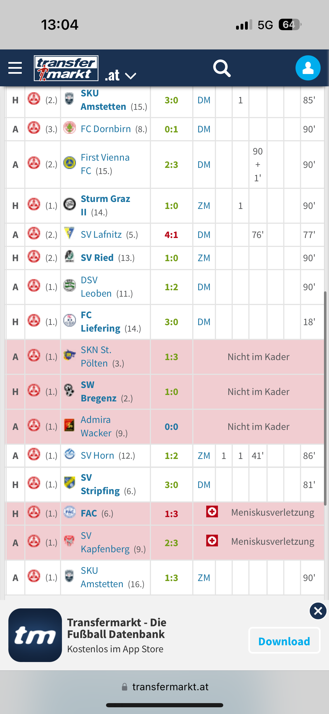Close the Transfermarkt app banner

318,611
